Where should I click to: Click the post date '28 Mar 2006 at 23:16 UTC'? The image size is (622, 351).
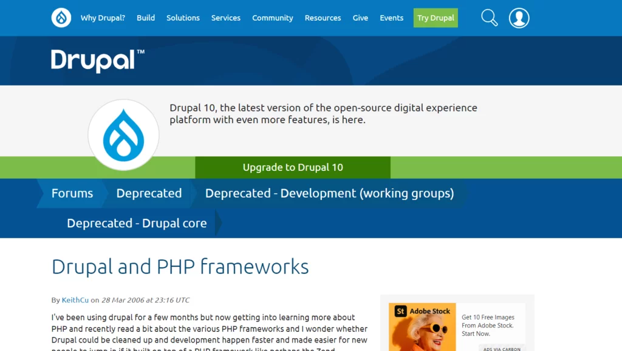[146, 300]
